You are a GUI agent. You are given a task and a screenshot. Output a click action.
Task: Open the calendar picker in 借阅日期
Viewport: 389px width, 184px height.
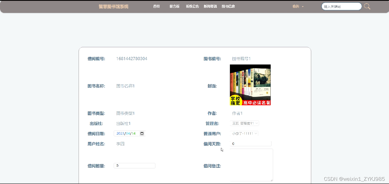pyautogui.click(x=142, y=134)
